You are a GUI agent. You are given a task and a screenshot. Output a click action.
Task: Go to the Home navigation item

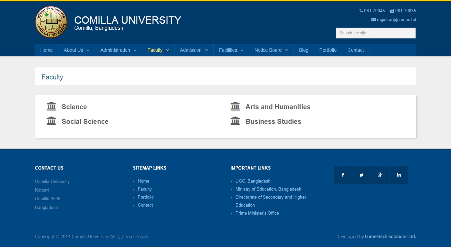tap(46, 50)
